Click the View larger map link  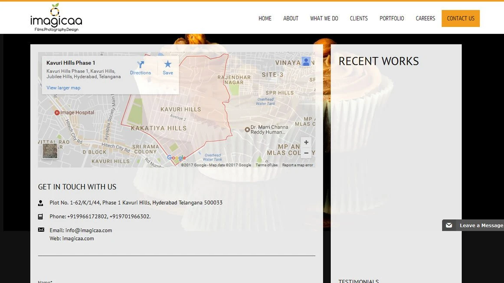[63, 88]
